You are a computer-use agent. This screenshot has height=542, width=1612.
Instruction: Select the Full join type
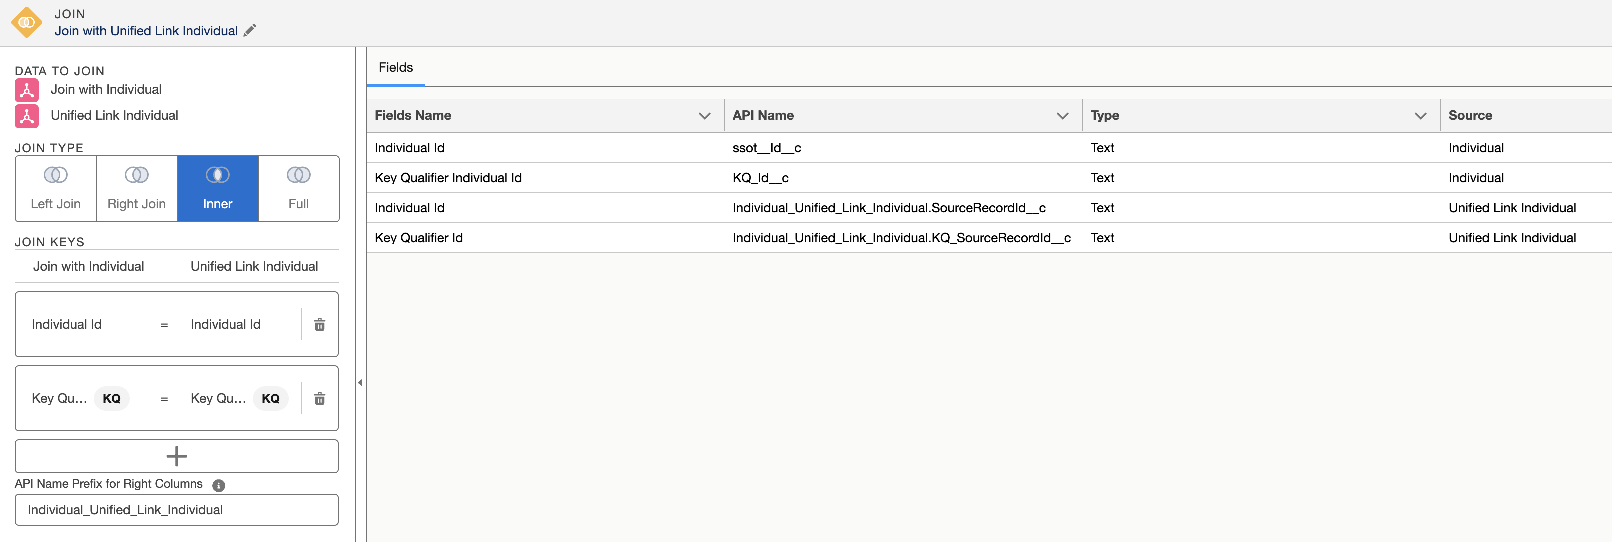click(x=298, y=188)
